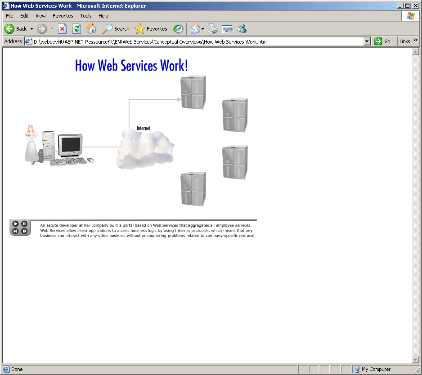This screenshot has height=375, width=422.
Task: Open the Favorites menu
Action: pyautogui.click(x=63, y=16)
